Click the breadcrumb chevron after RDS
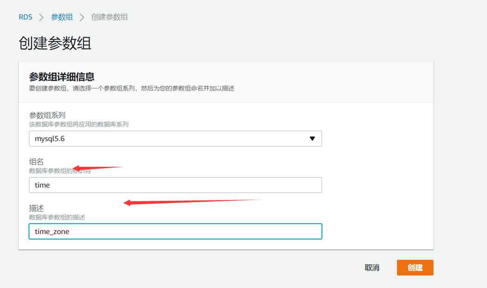Viewport: 487px width, 288px height. point(41,17)
